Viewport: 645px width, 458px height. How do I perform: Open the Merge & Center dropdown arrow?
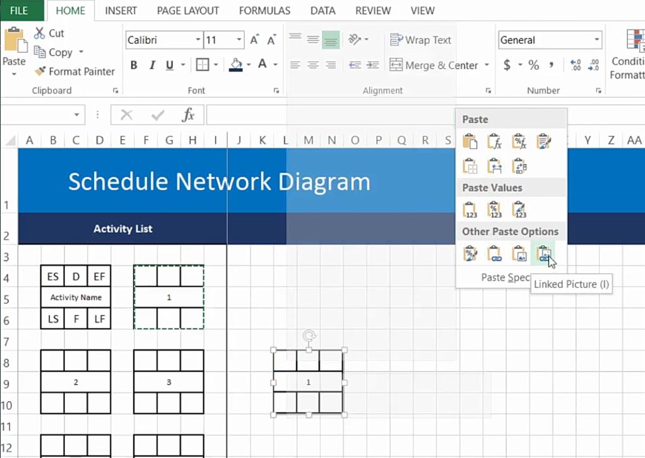point(487,65)
